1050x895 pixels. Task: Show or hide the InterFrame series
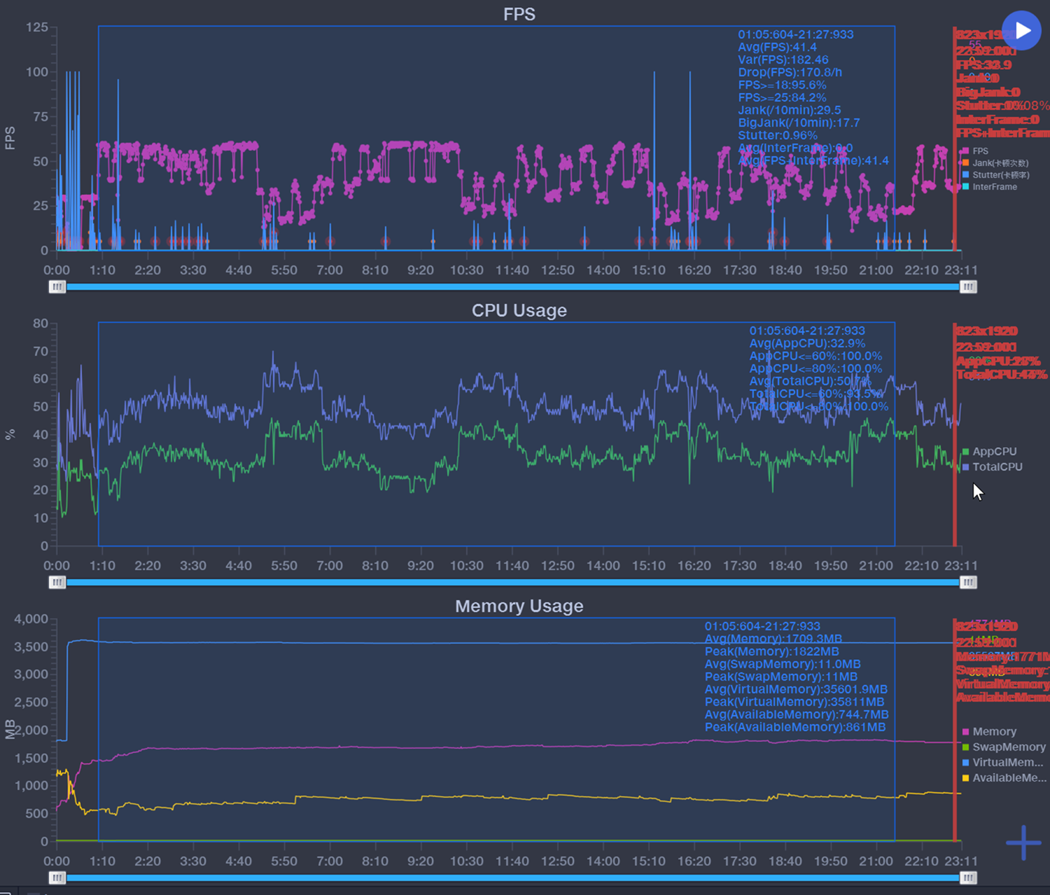pyautogui.click(x=994, y=187)
